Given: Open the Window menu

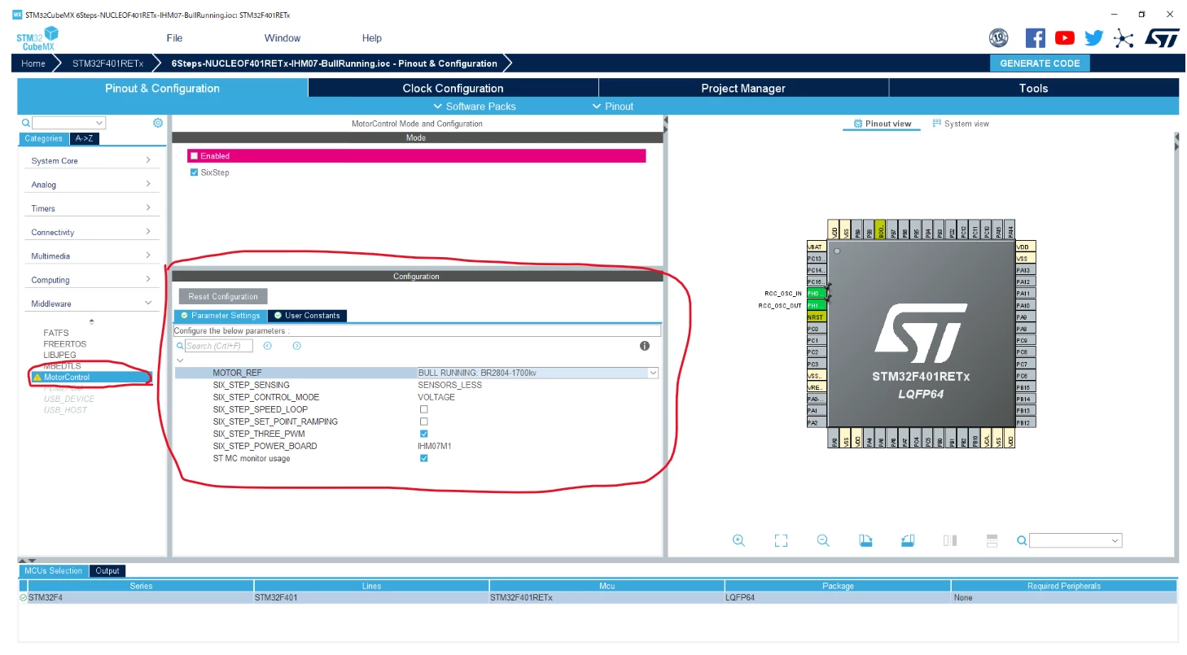Looking at the screenshot, I should (283, 38).
